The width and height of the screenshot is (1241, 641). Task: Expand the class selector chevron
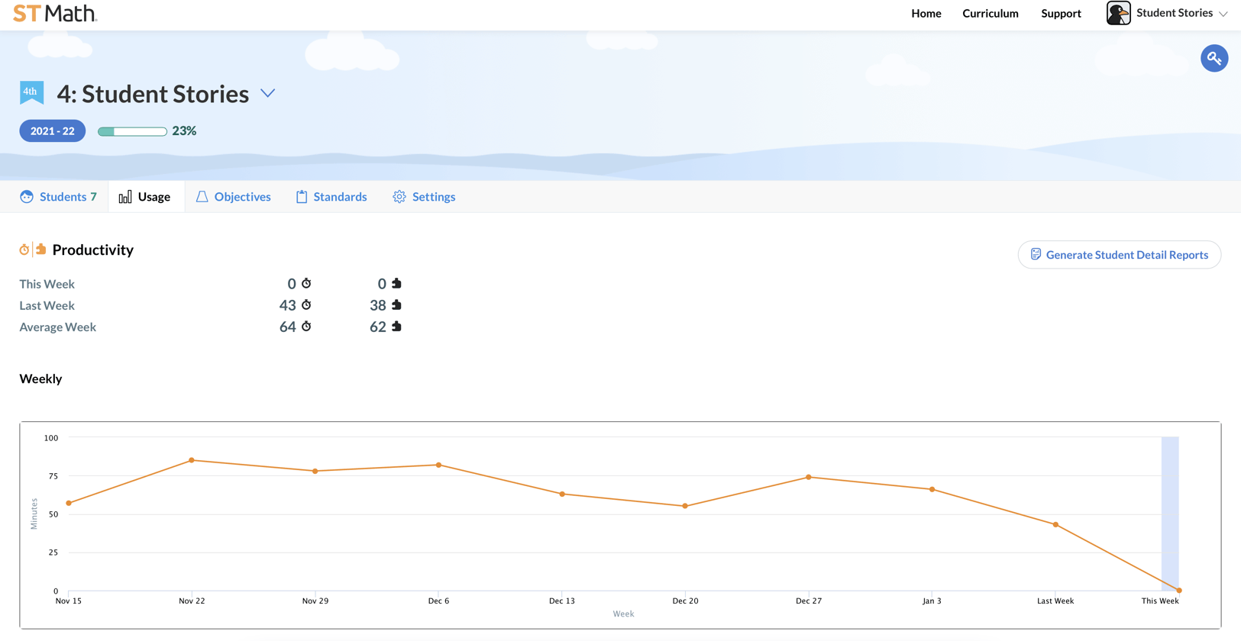(267, 93)
